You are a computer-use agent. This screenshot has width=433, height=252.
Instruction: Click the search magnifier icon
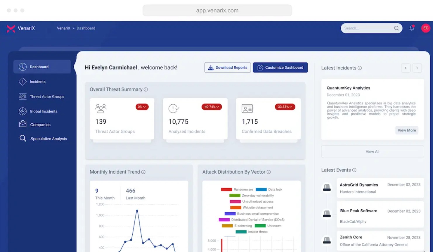click(396, 28)
